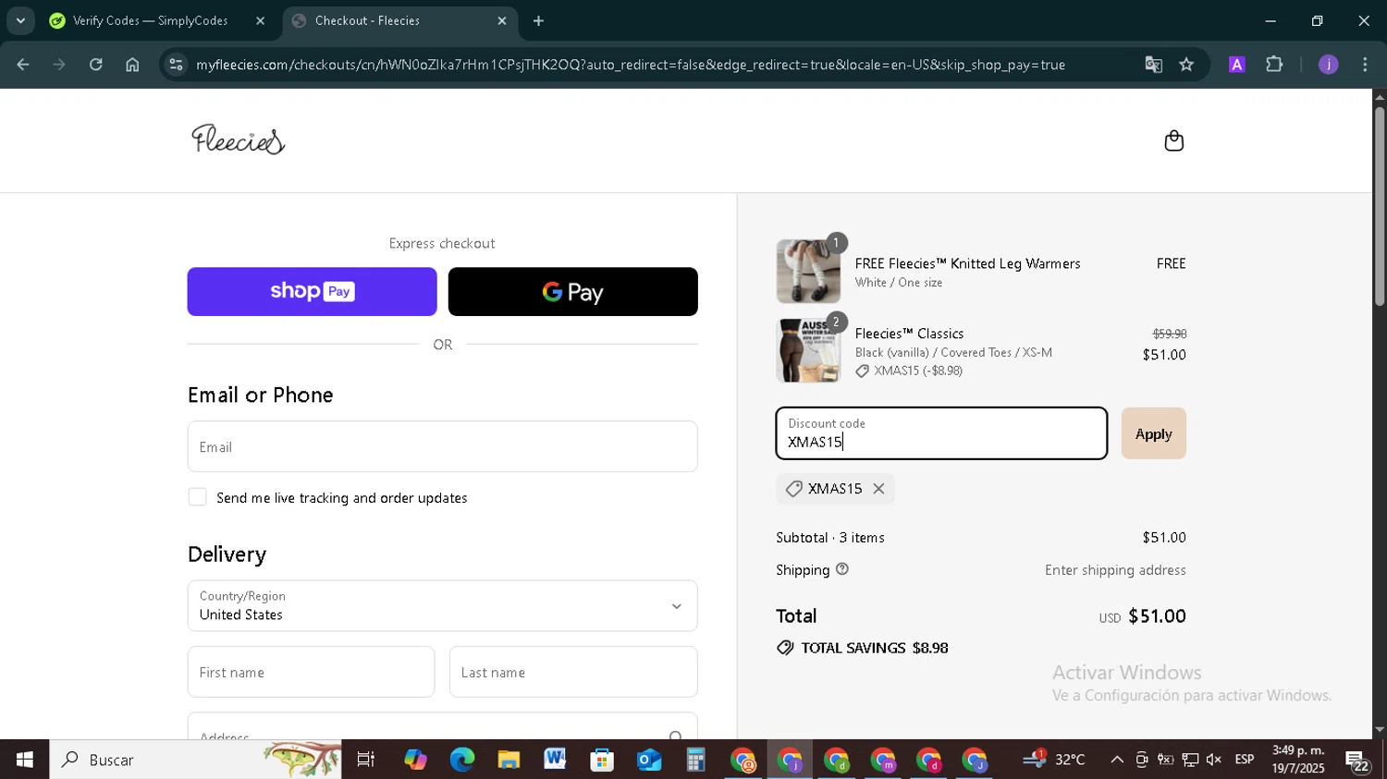Switch the ESP input language
The height and width of the screenshot is (779, 1387).
(1245, 760)
